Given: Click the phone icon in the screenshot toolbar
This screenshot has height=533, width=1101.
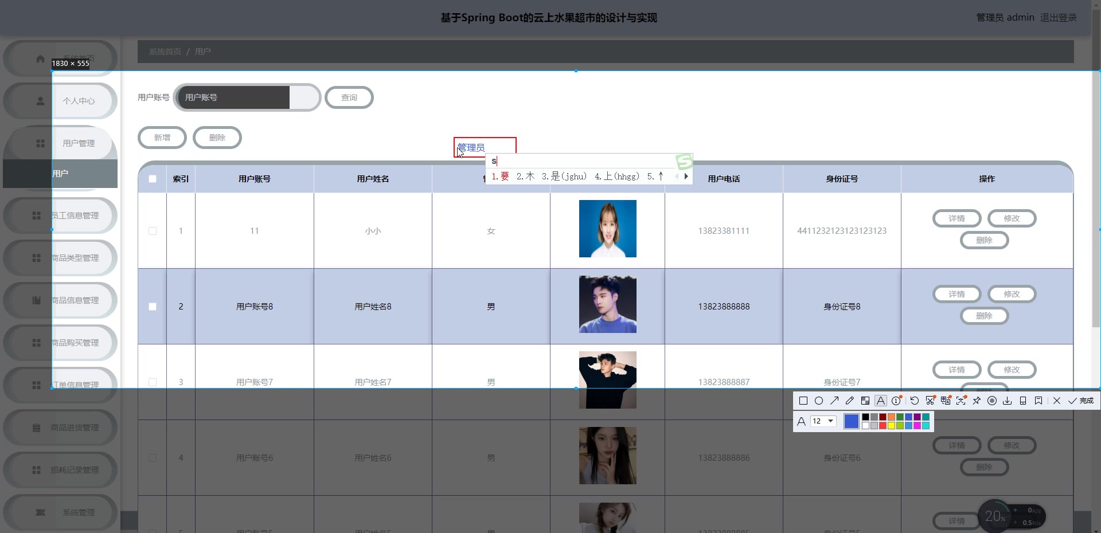Looking at the screenshot, I should [1023, 401].
